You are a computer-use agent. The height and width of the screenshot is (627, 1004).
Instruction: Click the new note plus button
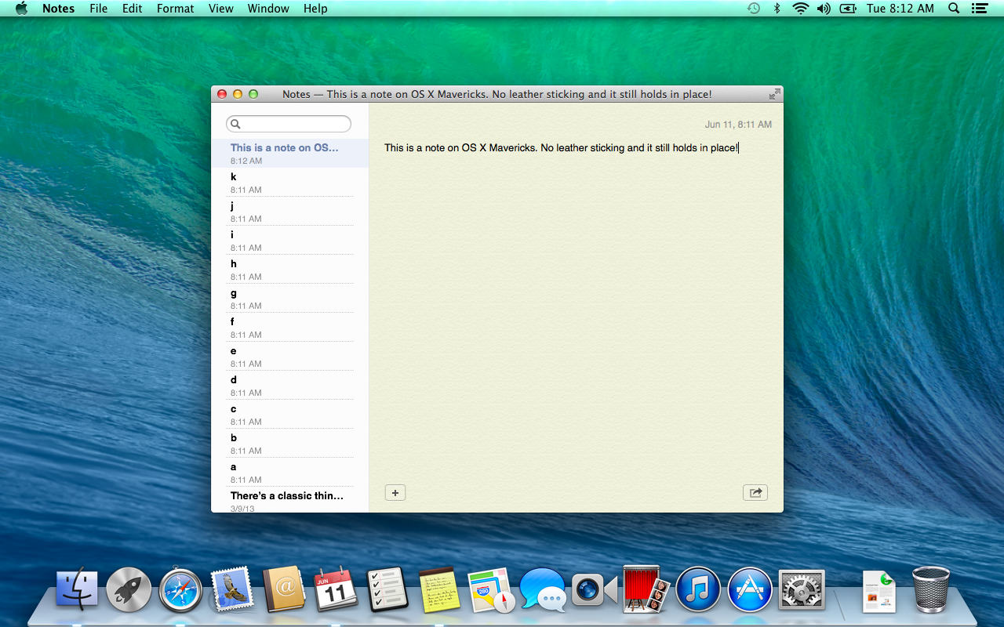(x=395, y=493)
